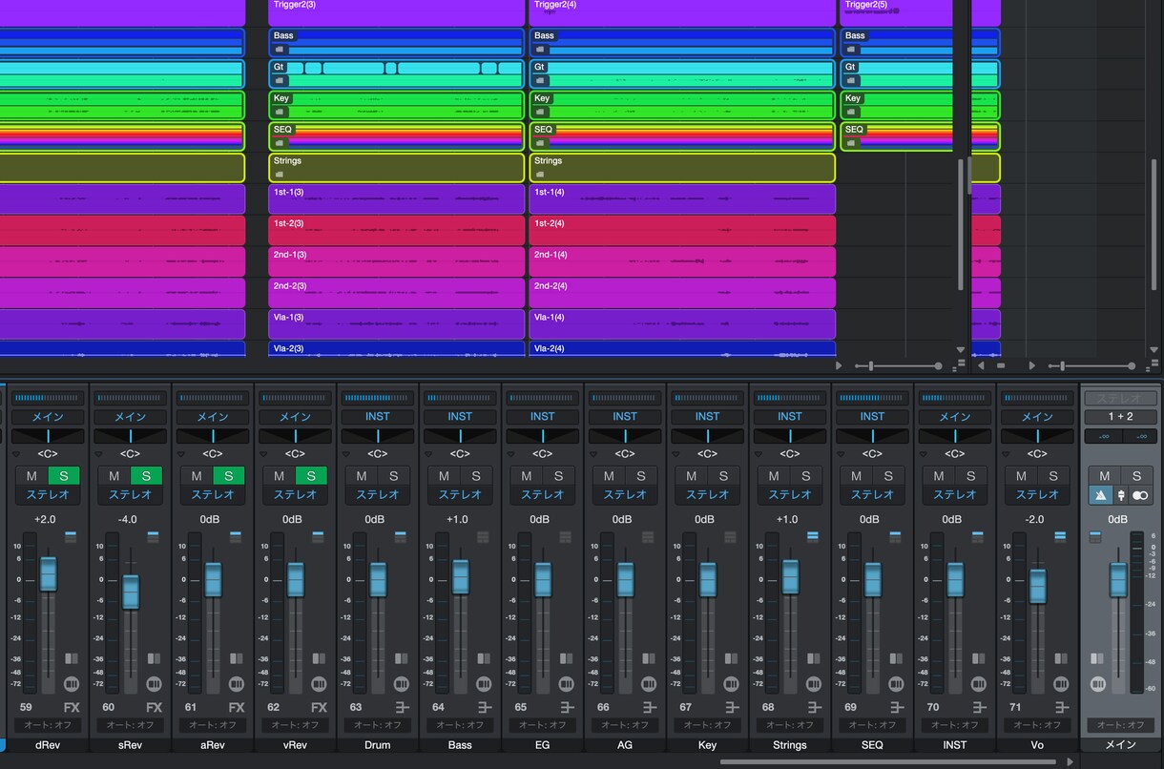Viewport: 1164px width, 769px height.
Task: Open the sRev channel FX icon
Action: pyautogui.click(x=154, y=707)
